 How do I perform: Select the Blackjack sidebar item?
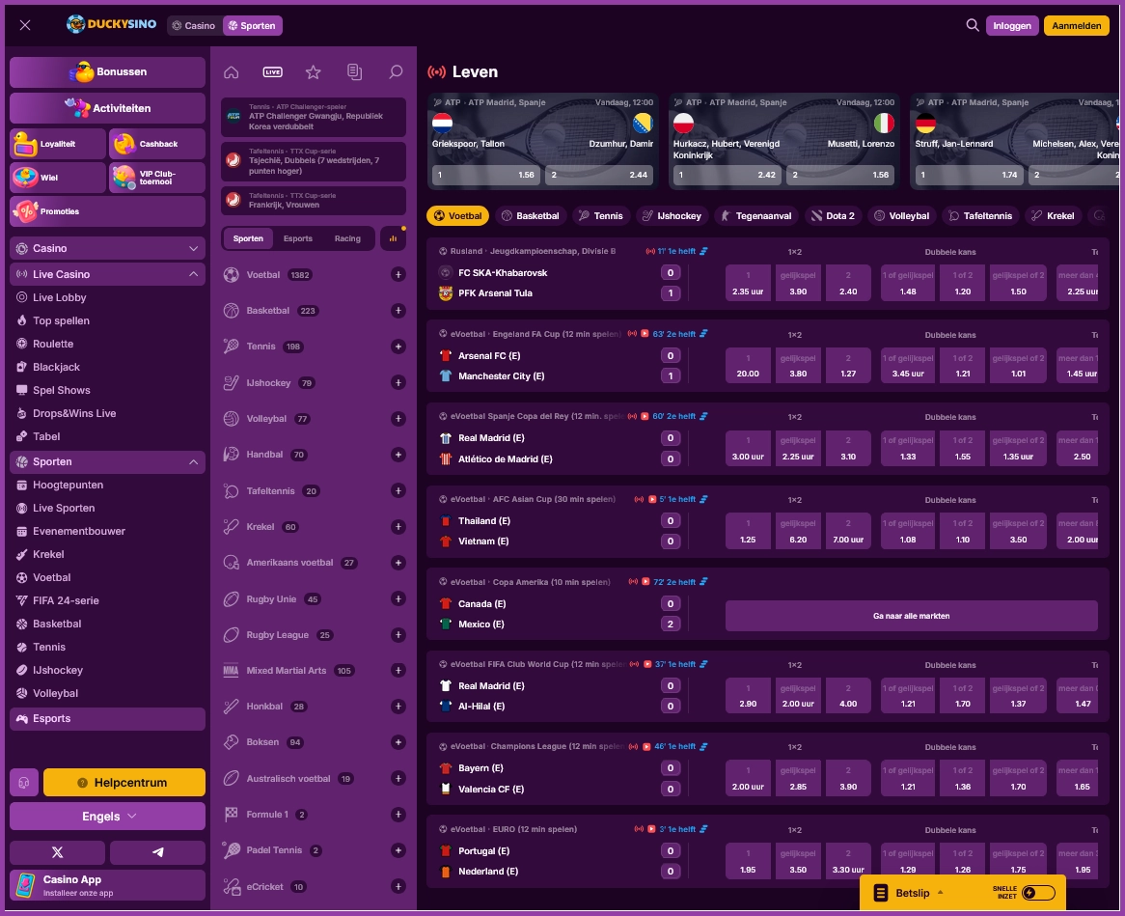coord(56,367)
